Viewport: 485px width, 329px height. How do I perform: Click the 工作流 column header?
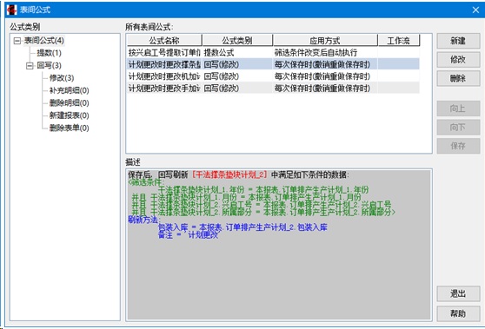[x=398, y=40]
